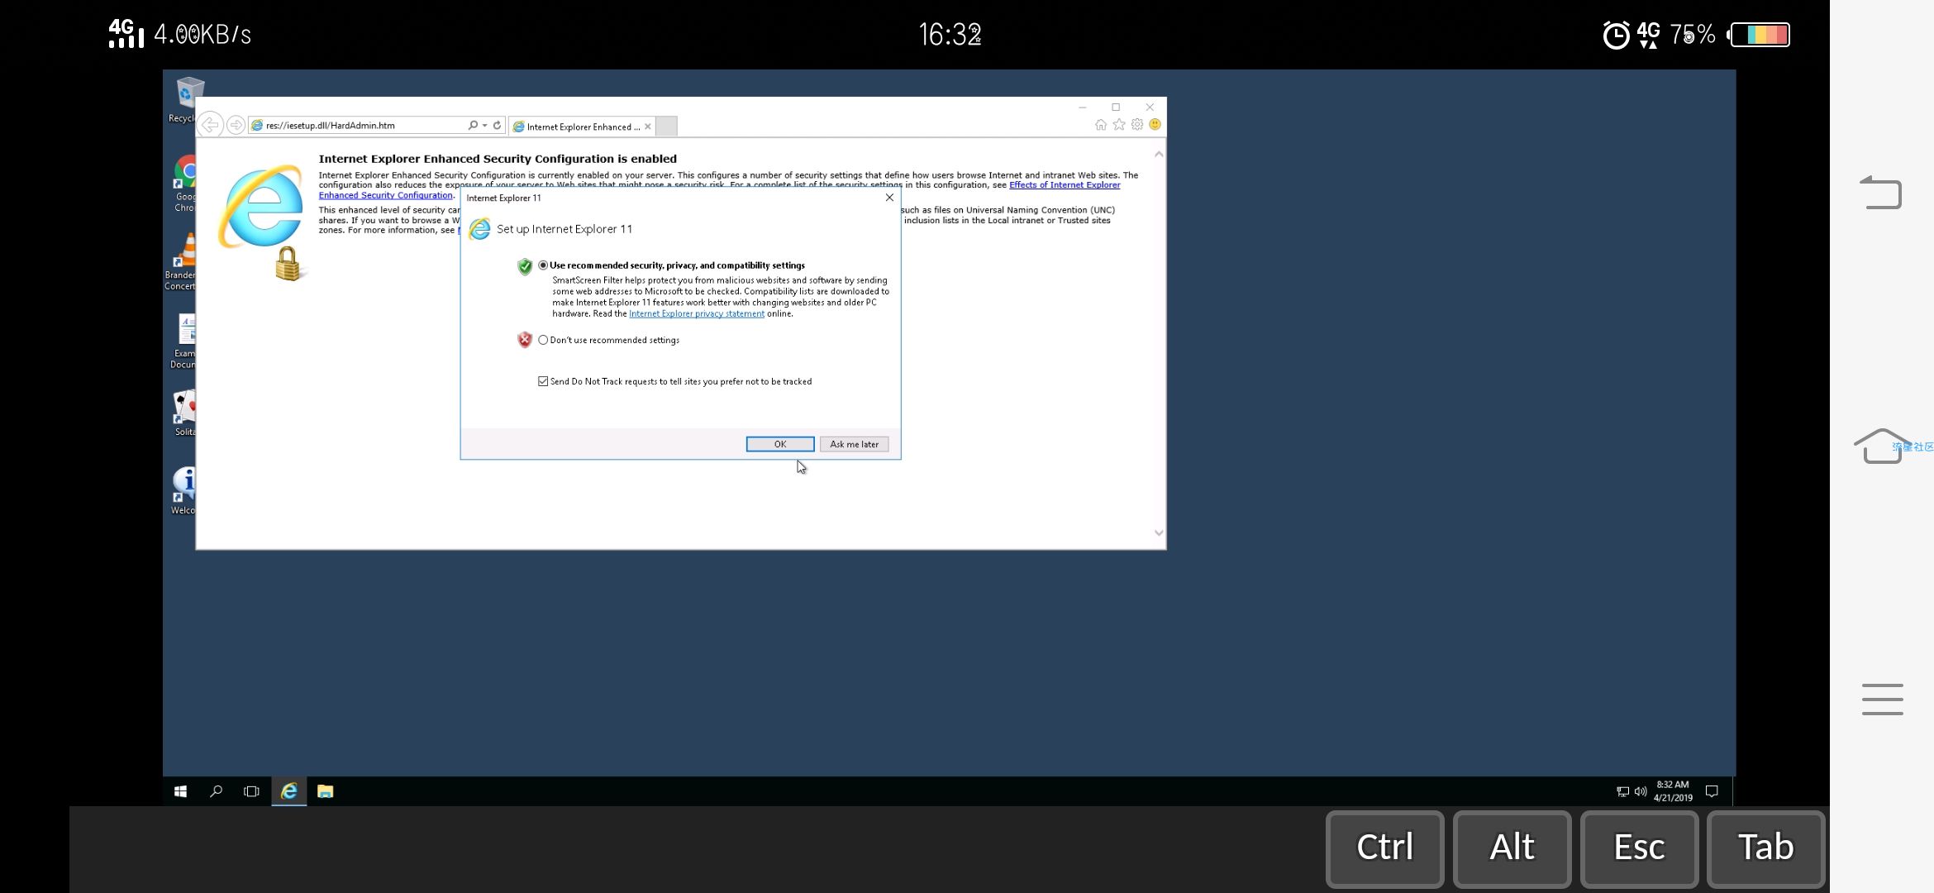Refresh the page with reload icon
Image resolution: width=1934 pixels, height=893 pixels.
click(498, 126)
